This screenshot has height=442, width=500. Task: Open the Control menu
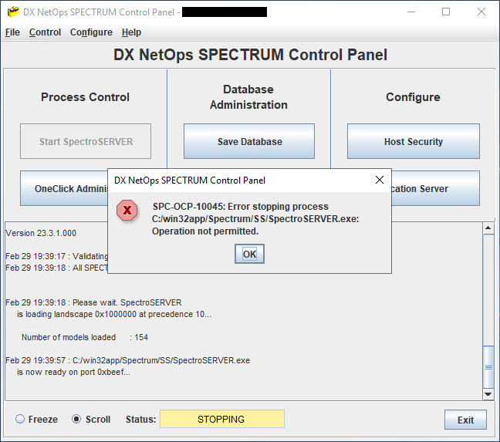45,32
